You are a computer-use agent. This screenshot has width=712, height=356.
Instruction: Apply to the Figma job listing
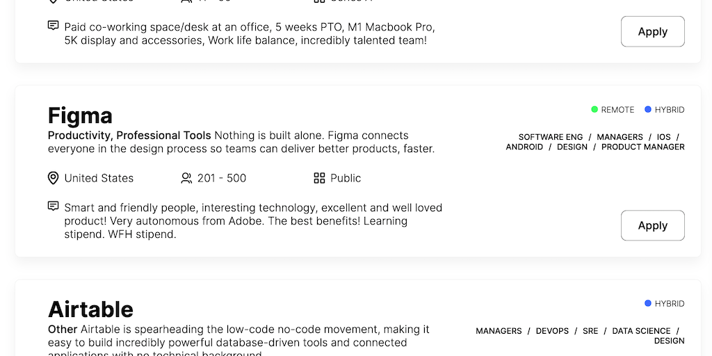click(652, 225)
